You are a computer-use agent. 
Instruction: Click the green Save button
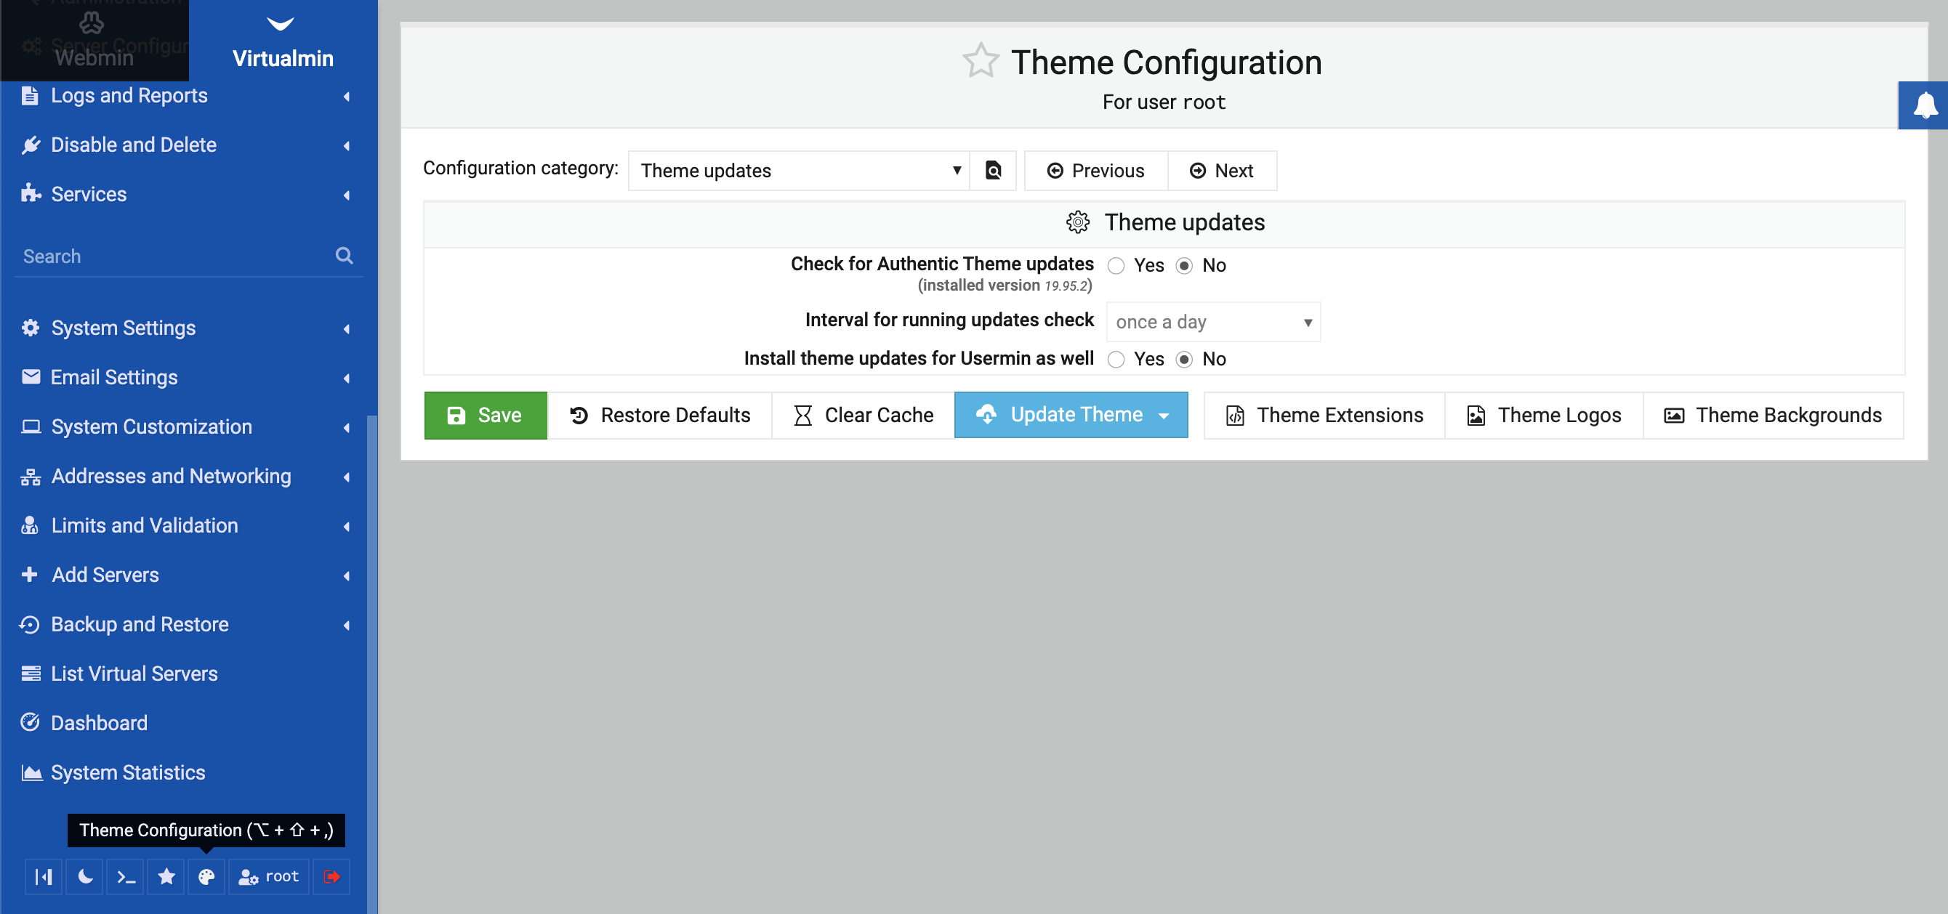[x=486, y=415]
